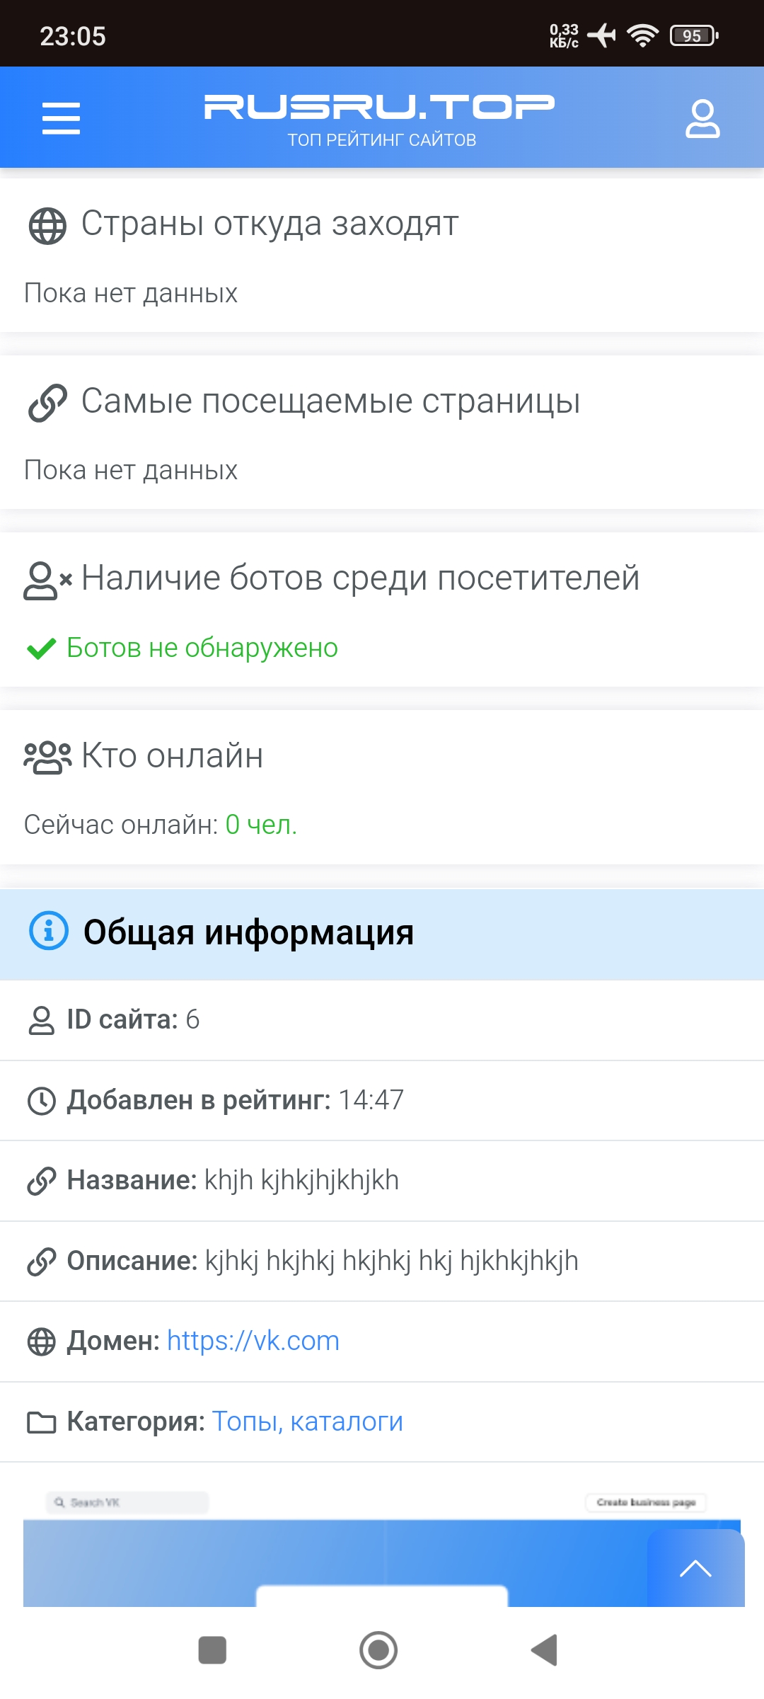Open the hamburger menu
Viewport: 764px width, 1699px height.
coord(61,118)
